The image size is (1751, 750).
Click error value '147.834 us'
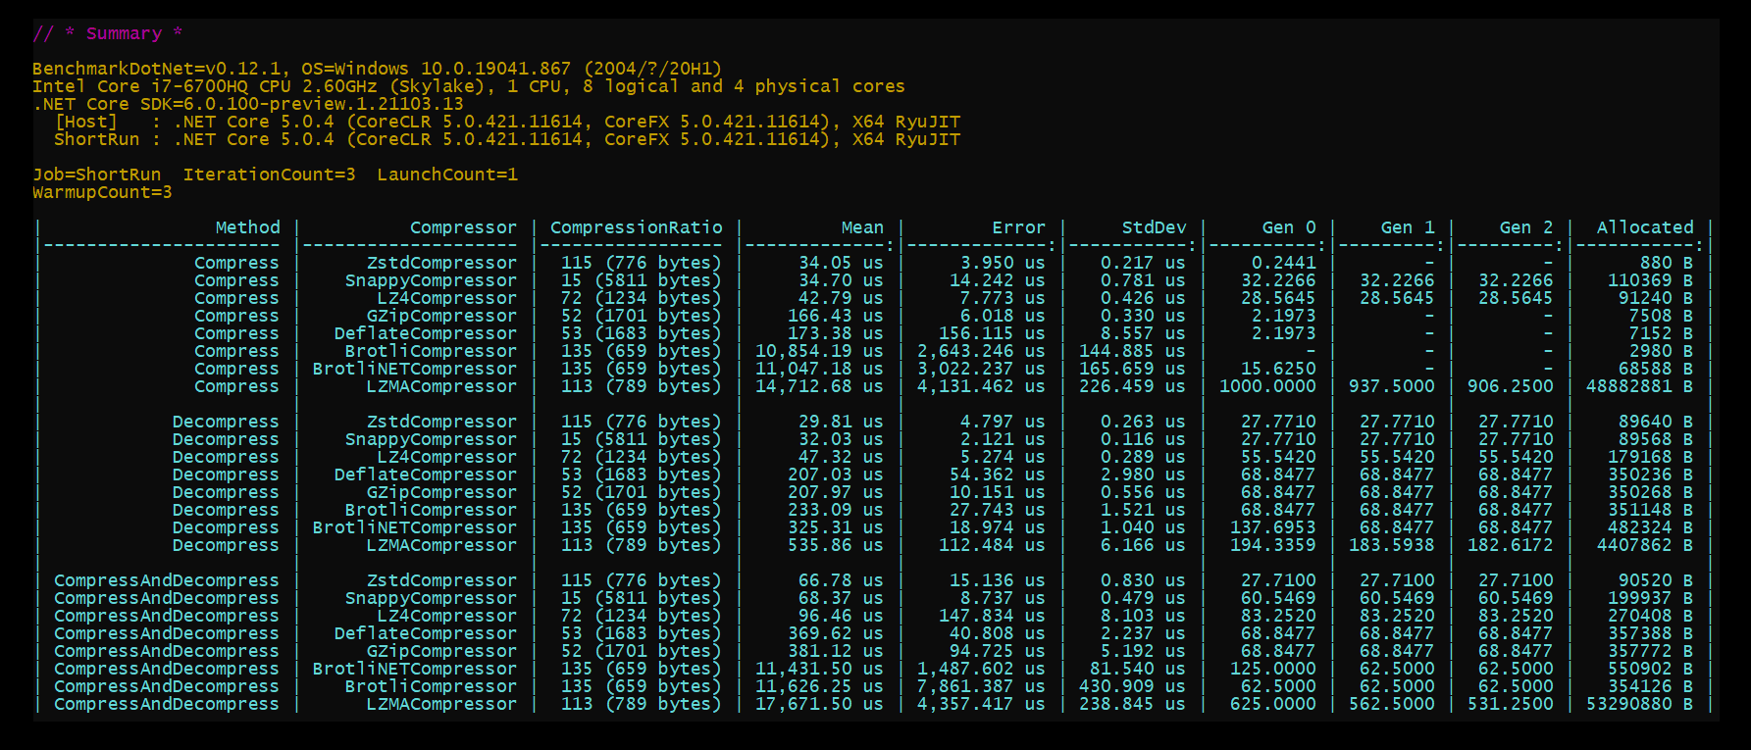click(x=992, y=616)
